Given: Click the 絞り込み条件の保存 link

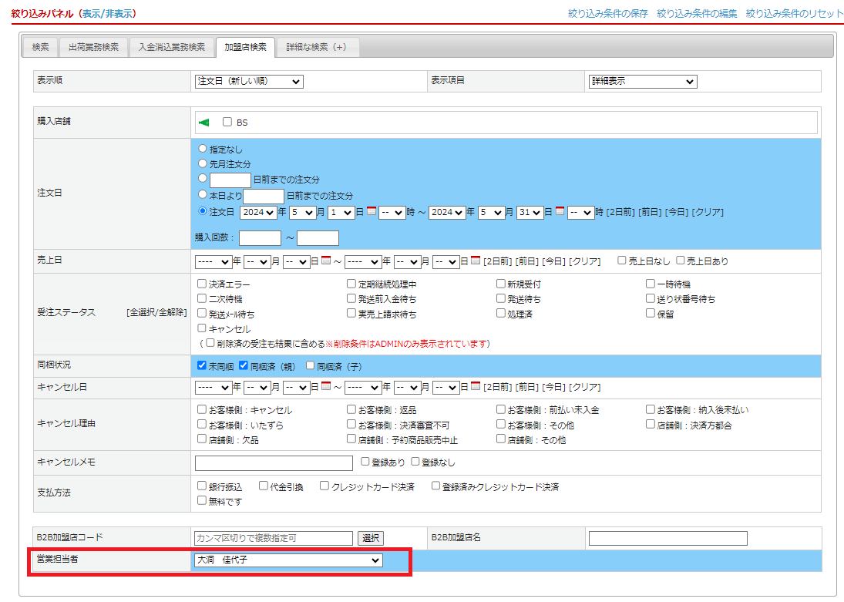Looking at the screenshot, I should (607, 14).
